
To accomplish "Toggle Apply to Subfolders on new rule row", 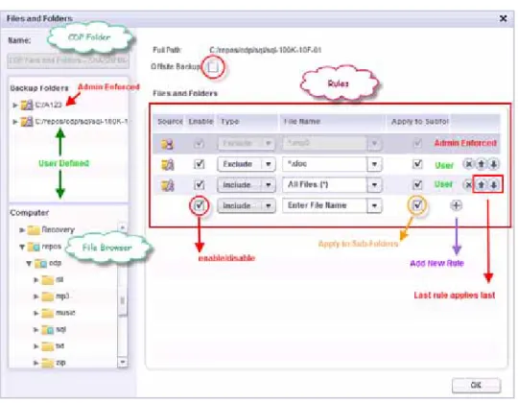I will [x=417, y=205].
